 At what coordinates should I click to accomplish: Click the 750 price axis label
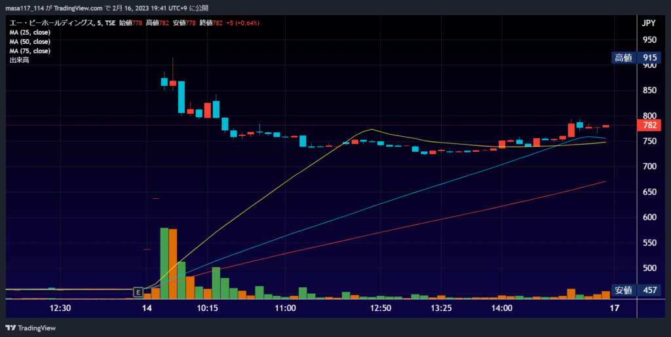(649, 141)
